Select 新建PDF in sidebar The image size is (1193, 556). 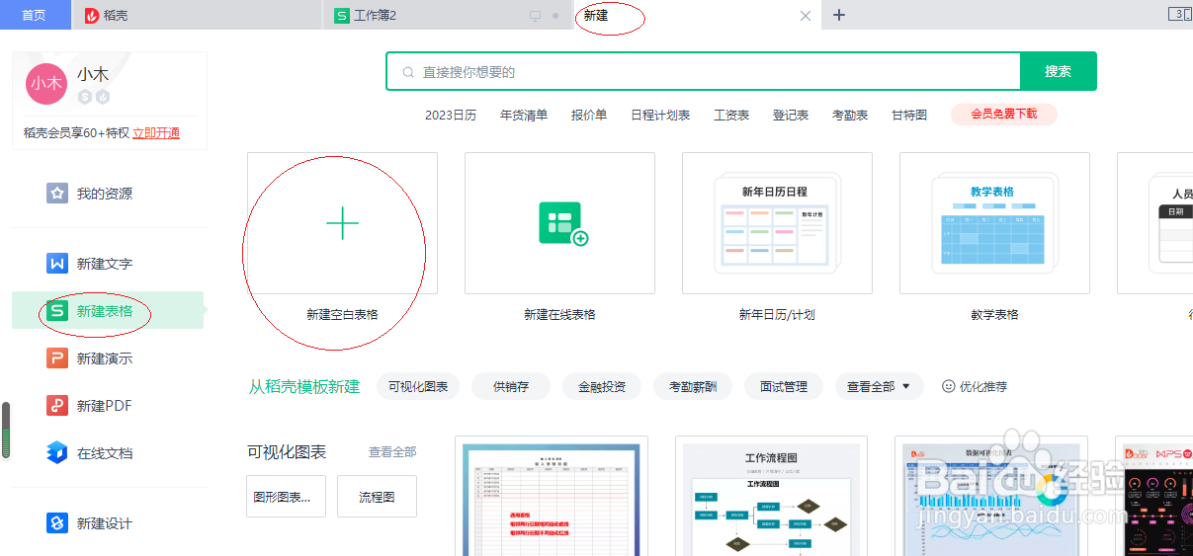(x=109, y=406)
